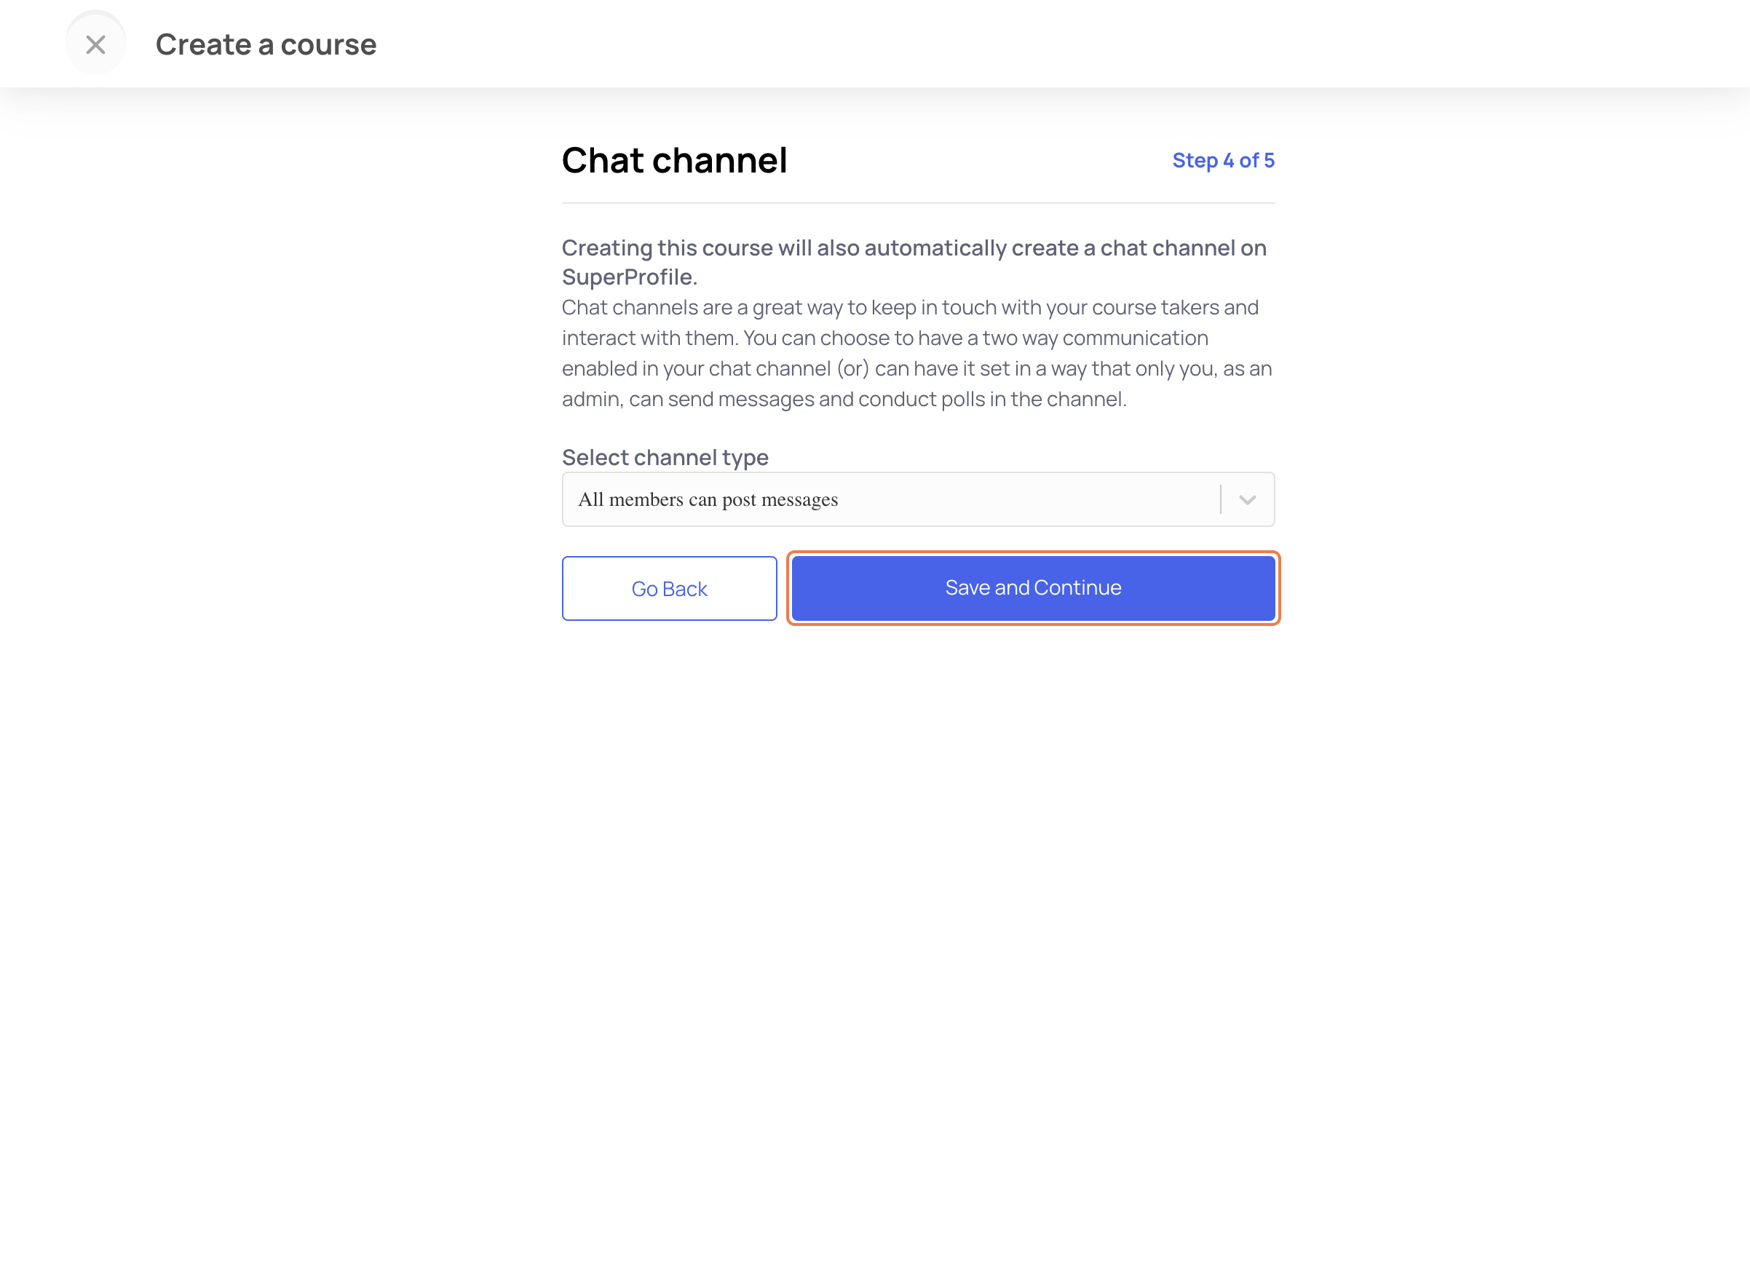The width and height of the screenshot is (1750, 1281).
Task: Select the 'Step 4 of 5' indicator
Action: [x=1223, y=161]
